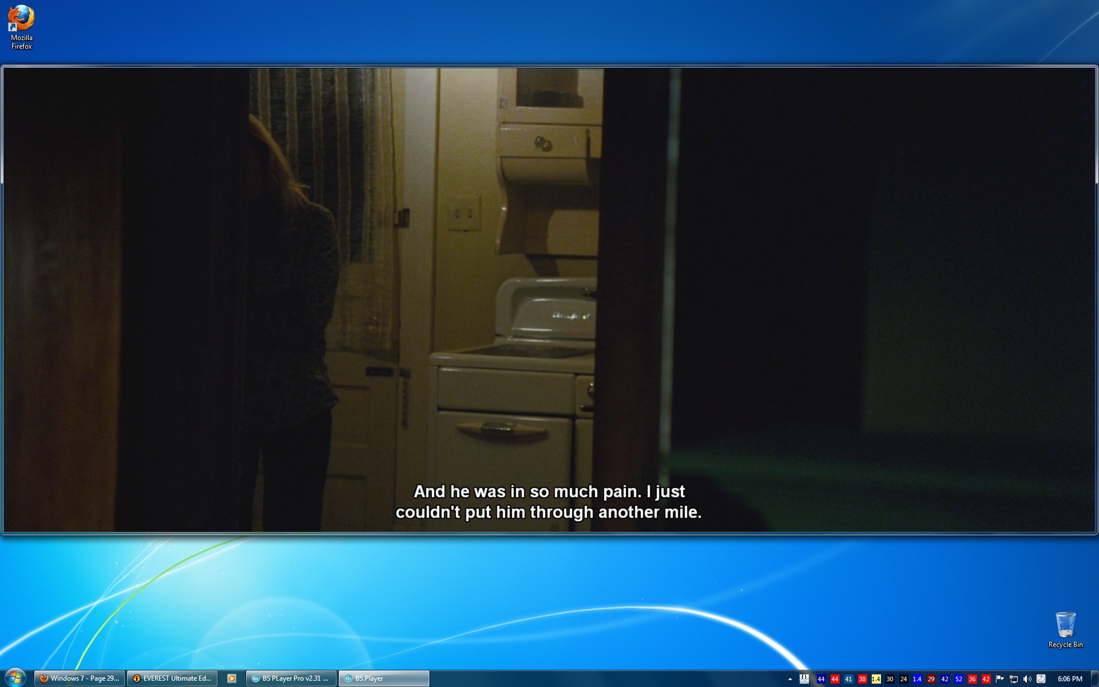Click the red 36 sensor tray icon
Screen dimensions: 1099x687
972,679
